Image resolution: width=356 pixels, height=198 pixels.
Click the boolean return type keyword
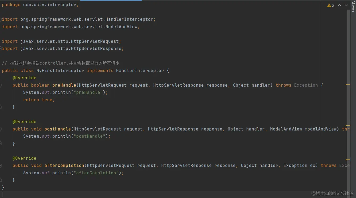click(x=40, y=85)
